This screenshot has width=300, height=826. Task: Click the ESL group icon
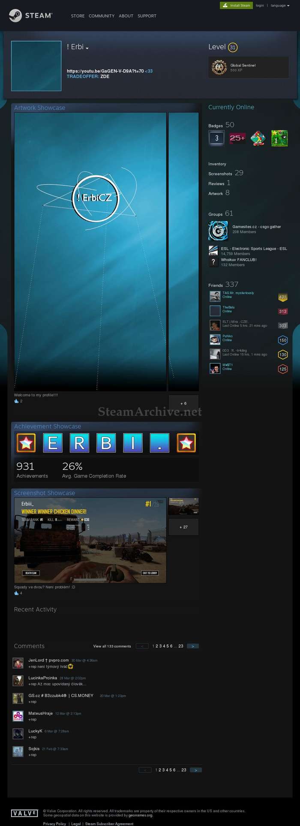coord(213,250)
